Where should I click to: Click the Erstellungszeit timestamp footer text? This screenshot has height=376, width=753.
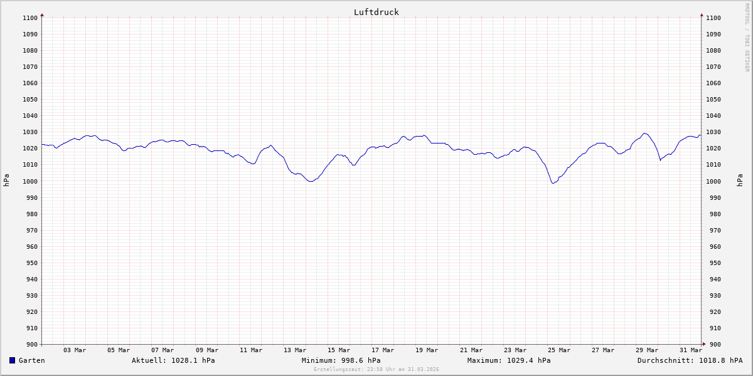tap(376, 369)
